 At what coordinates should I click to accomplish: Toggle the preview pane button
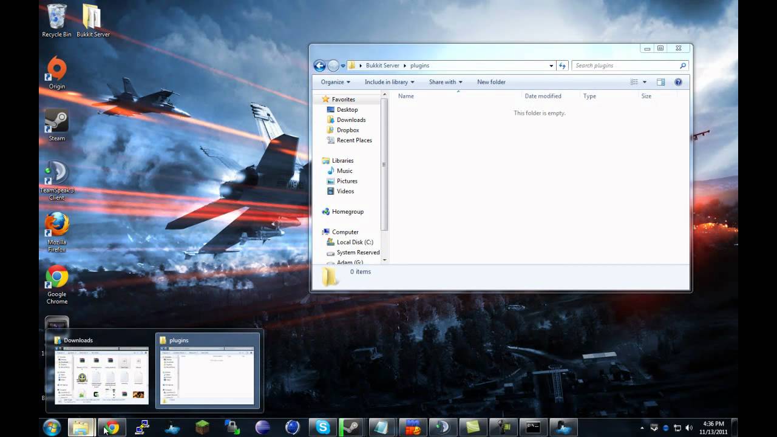coord(660,82)
